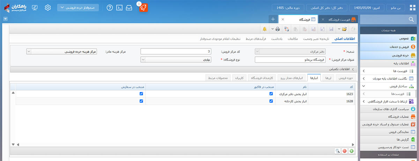This screenshot has height=161, width=419.
Task: Toggle منتخب در فاکتور for انبار پخش کارخانه
Action: pos(271,101)
